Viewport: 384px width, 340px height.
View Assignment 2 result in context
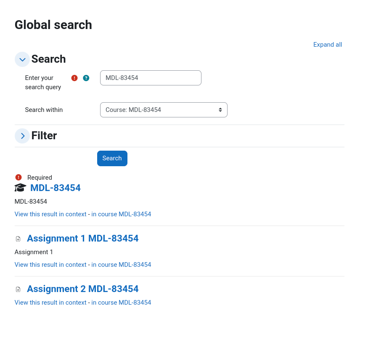[50, 303]
